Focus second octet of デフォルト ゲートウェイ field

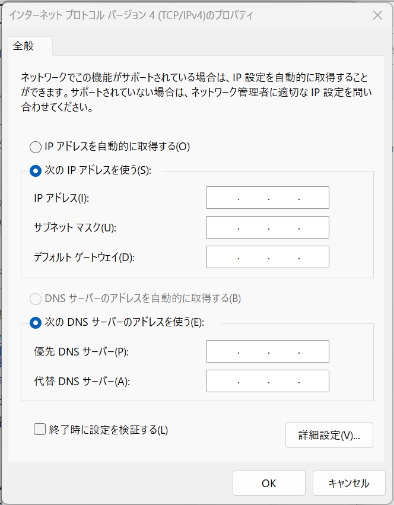253,257
